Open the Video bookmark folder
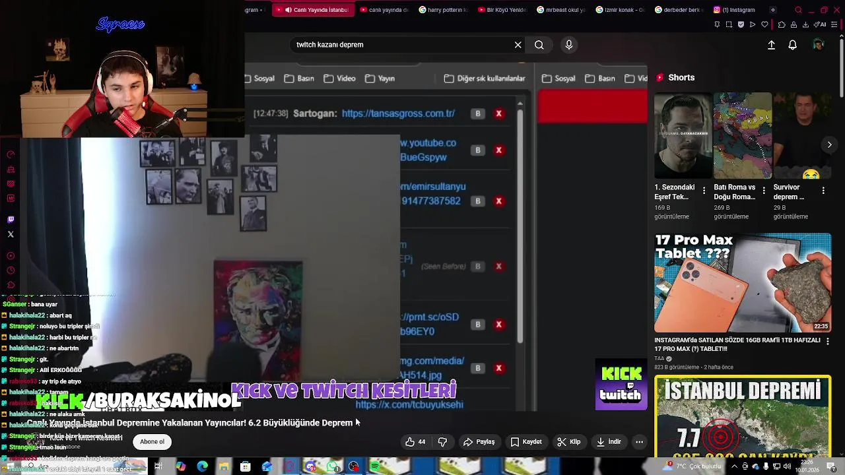The image size is (845, 475). [x=340, y=79]
